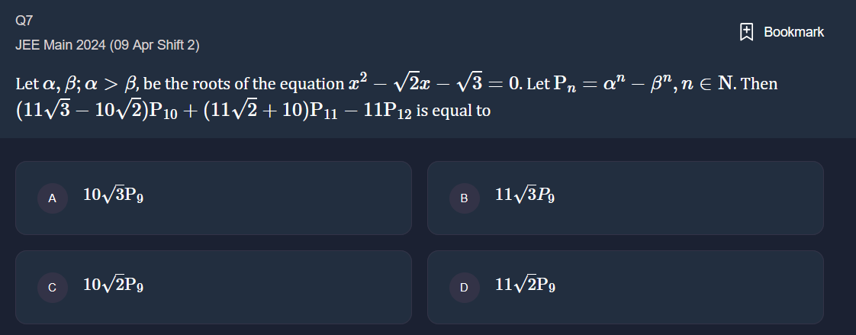This screenshot has width=856, height=335.
Task: Choose the circled letter C badge
Action: click(x=53, y=288)
